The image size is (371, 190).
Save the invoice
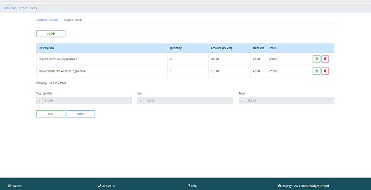pyautogui.click(x=51, y=114)
